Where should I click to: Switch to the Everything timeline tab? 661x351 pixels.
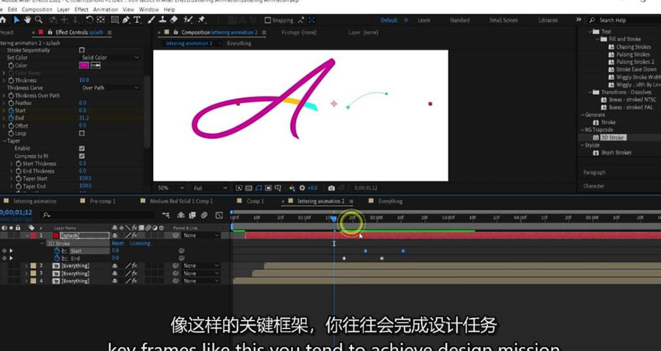pos(390,201)
